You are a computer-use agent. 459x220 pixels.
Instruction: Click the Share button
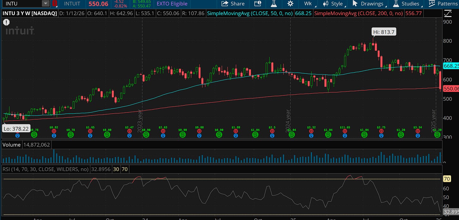tap(233, 4)
